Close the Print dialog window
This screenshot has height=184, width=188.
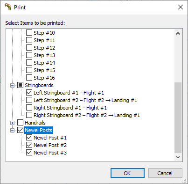click(x=181, y=7)
